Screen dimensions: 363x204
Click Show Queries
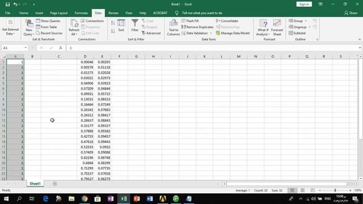48,21
